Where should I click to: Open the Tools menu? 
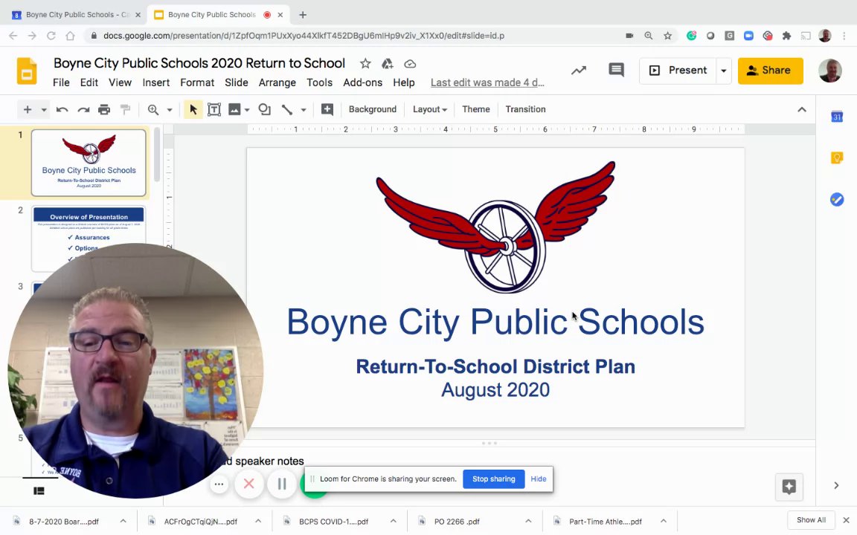point(319,82)
